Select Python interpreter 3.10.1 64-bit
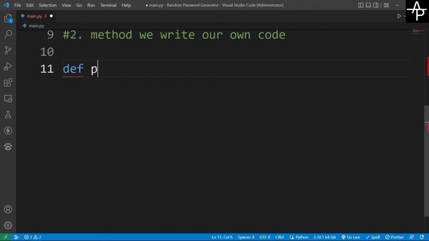 [324, 237]
